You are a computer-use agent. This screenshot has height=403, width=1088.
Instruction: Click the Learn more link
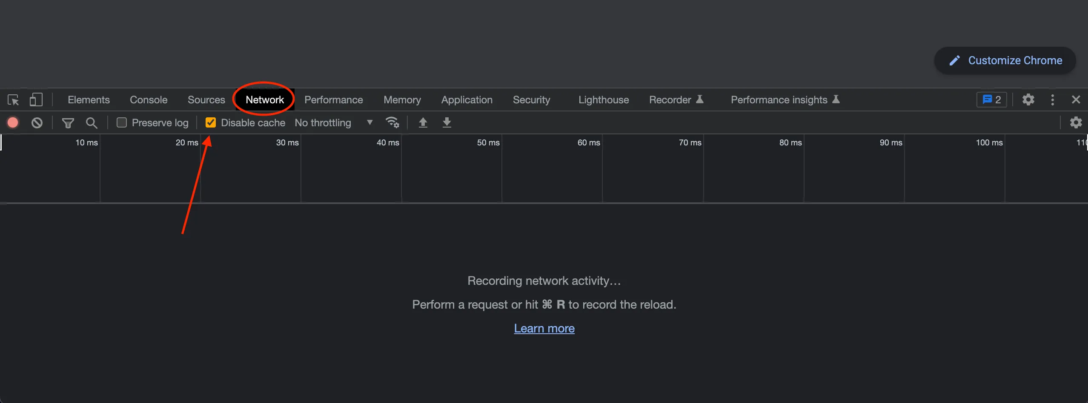point(544,328)
